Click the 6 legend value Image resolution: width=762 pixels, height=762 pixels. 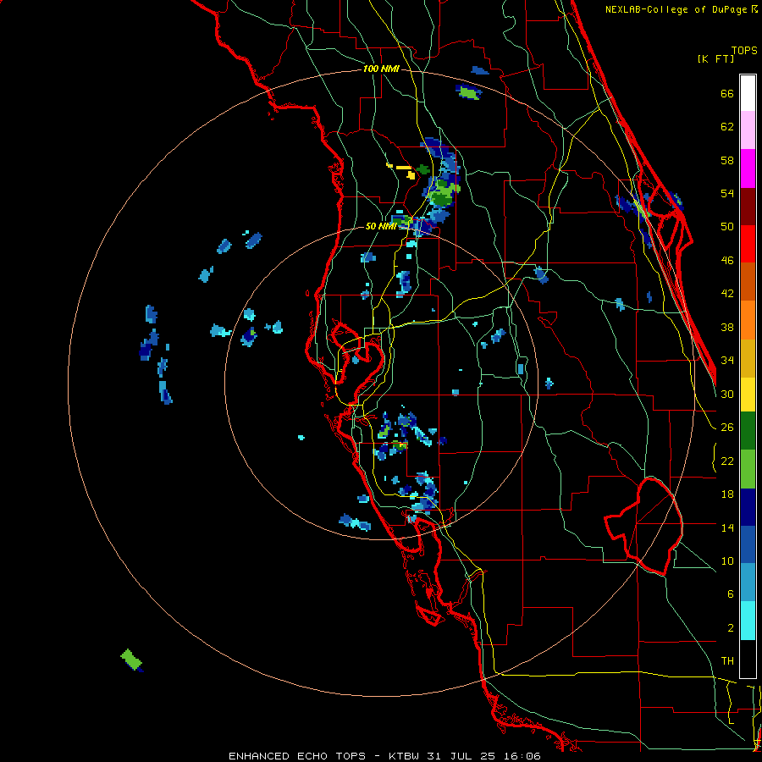[730, 594]
